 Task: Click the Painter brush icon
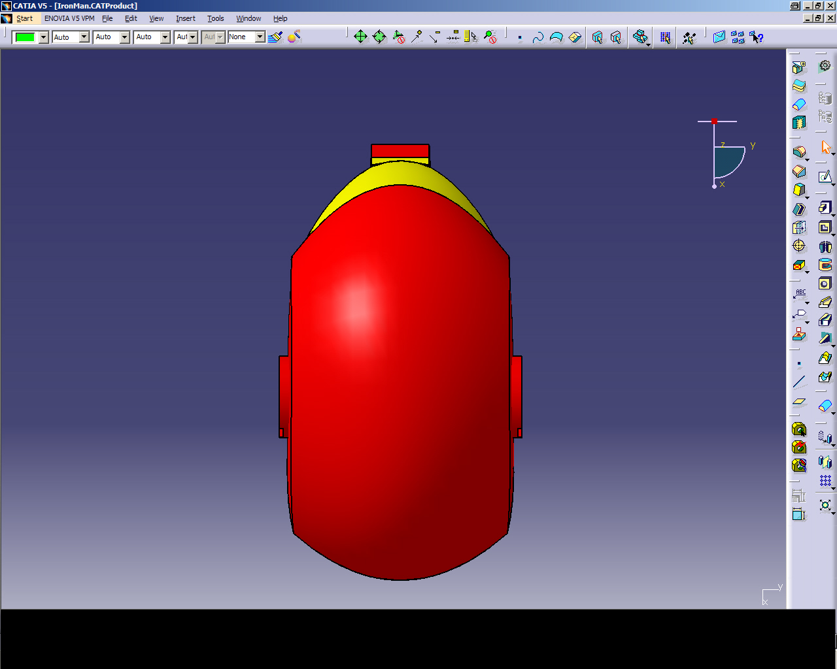(x=275, y=37)
